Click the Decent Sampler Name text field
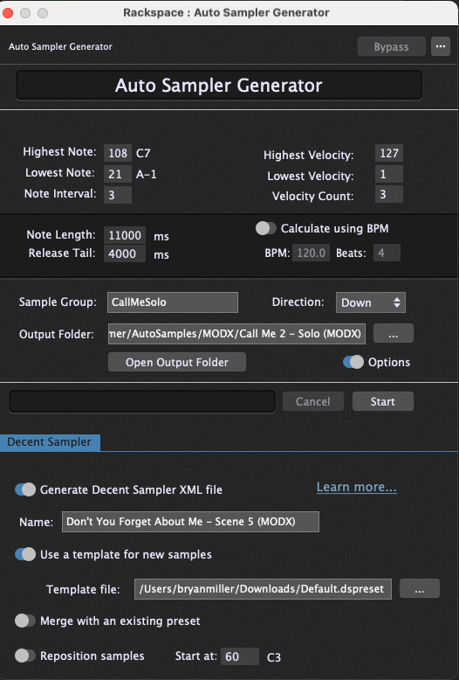The image size is (459, 680). click(x=190, y=522)
